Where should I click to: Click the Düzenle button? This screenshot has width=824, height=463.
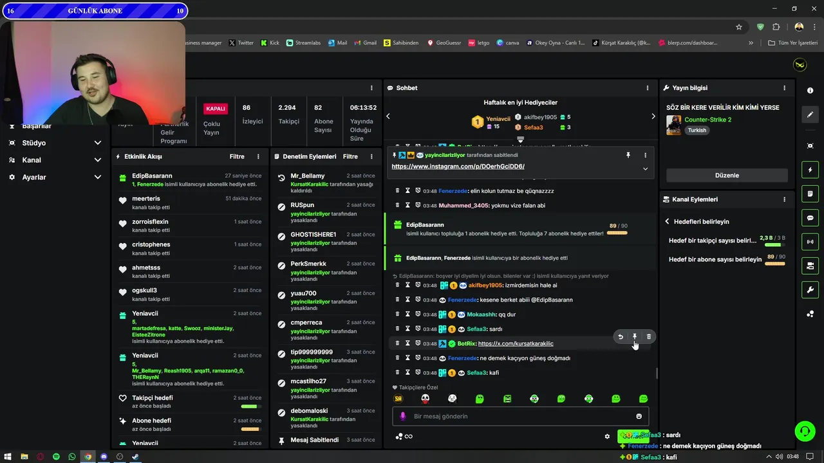tap(727, 175)
